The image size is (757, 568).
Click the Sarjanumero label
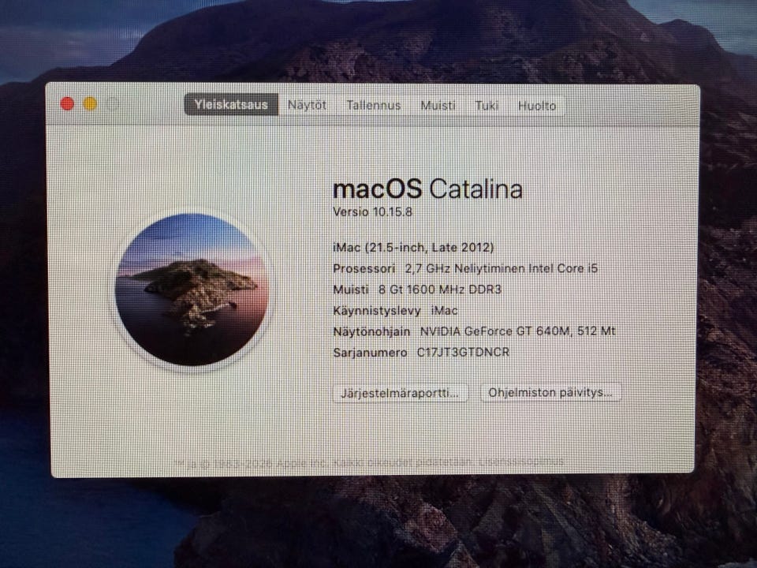[370, 353]
